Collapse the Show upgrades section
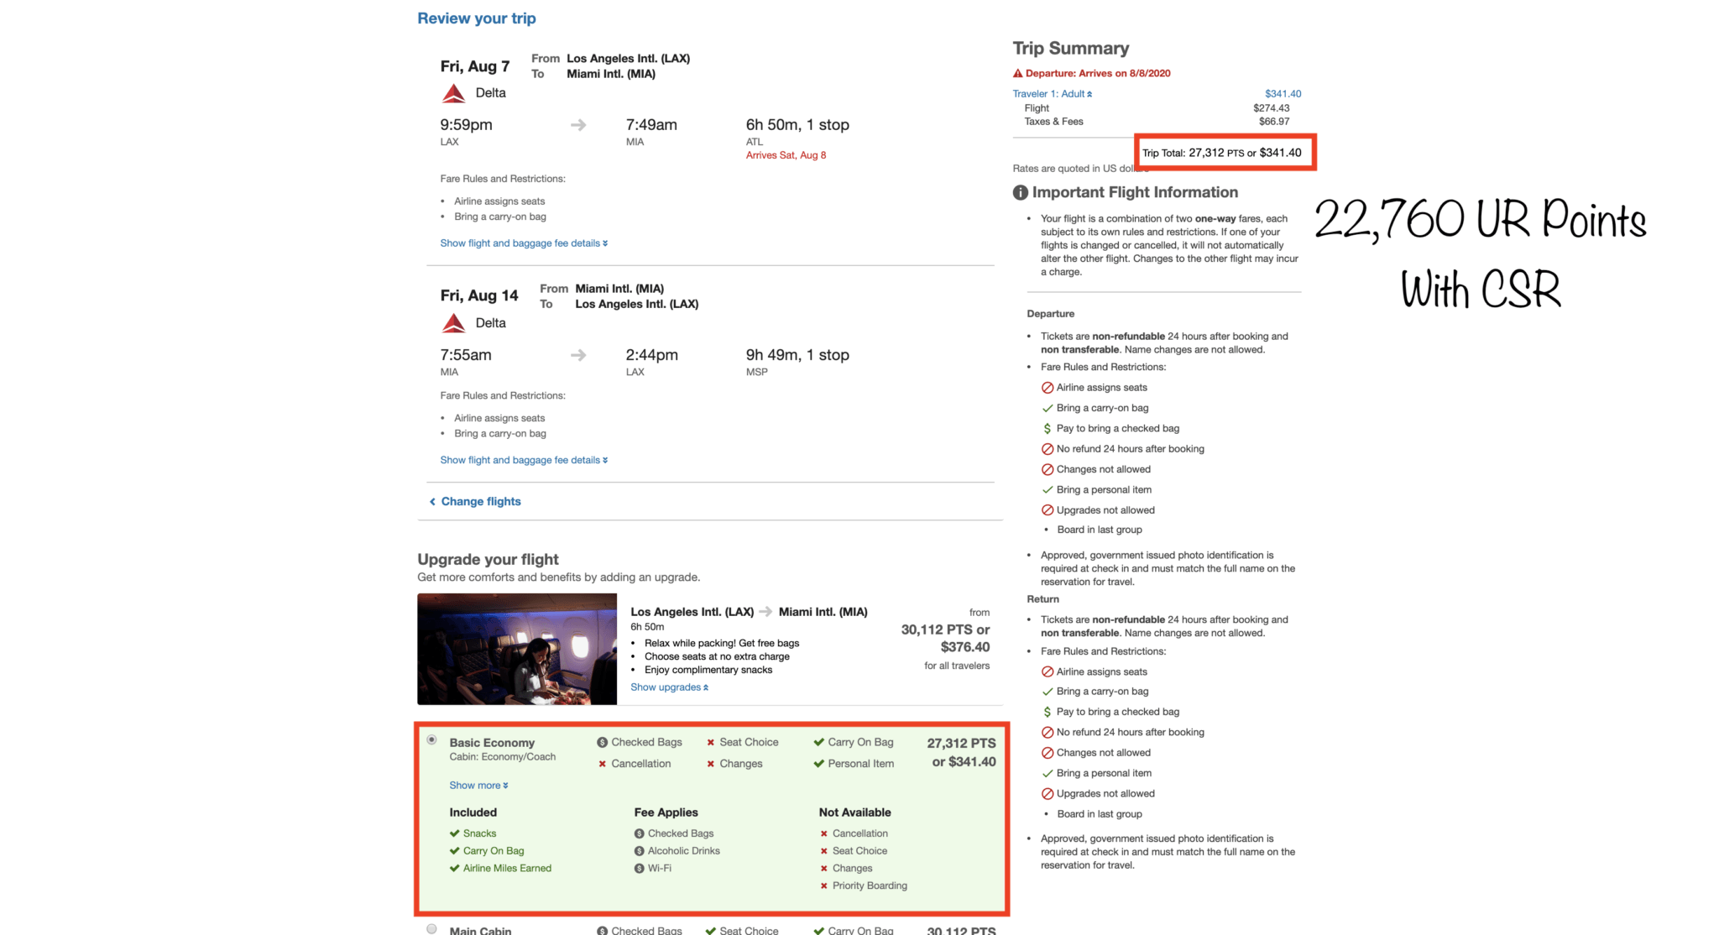The height and width of the screenshot is (935, 1719). pyautogui.click(x=669, y=687)
